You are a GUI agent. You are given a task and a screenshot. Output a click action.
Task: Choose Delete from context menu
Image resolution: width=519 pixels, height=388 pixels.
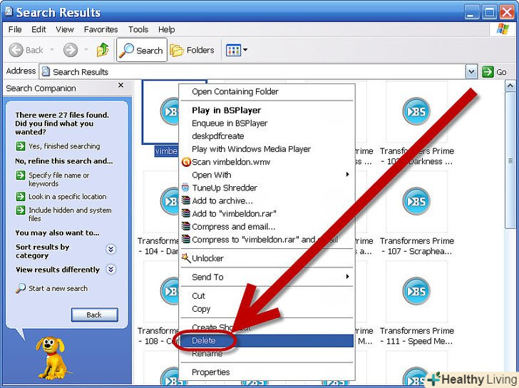267,340
